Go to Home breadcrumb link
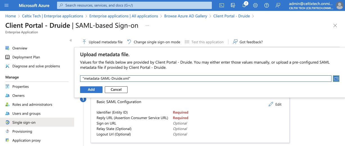Image resolution: width=345 pixels, height=146 pixels. (11, 16)
